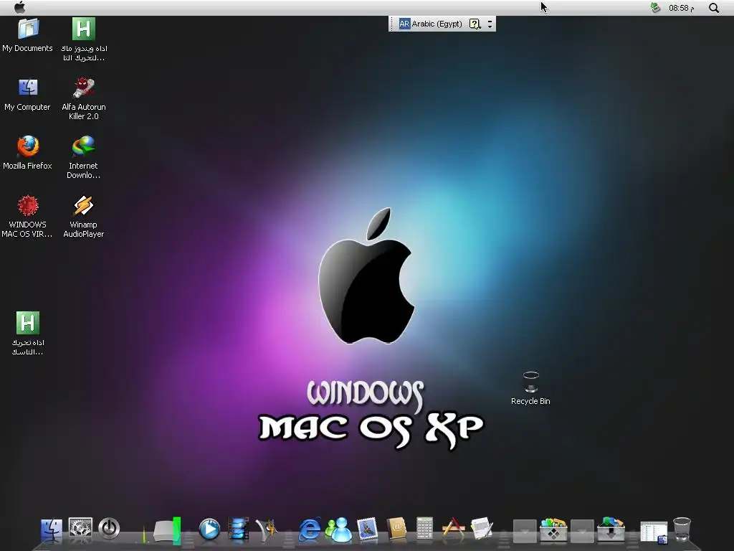Open the Applications 'A' icon in dock
The height and width of the screenshot is (551, 734).
[x=453, y=529]
